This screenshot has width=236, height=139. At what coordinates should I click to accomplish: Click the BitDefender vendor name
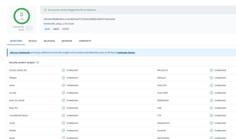click(163, 100)
